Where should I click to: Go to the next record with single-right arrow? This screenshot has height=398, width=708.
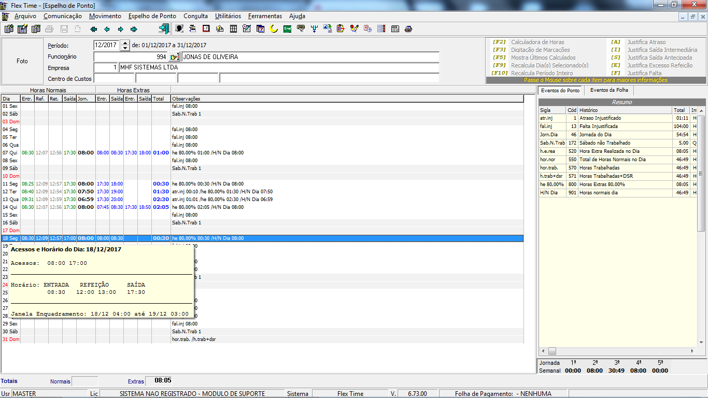121,29
